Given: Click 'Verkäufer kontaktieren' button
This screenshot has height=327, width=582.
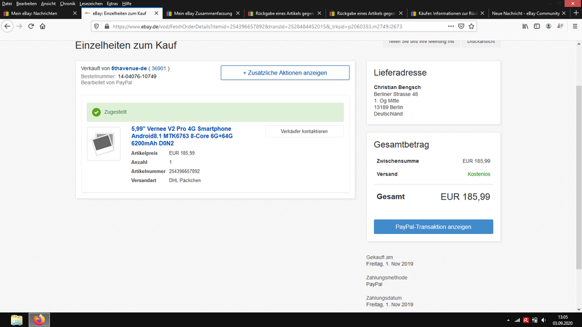Looking at the screenshot, I should point(304,131).
